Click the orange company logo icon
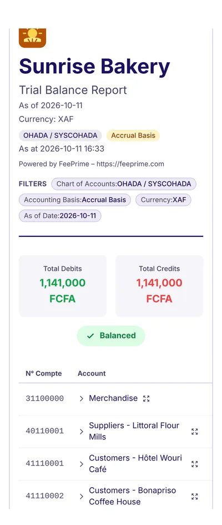Image resolution: width=222 pixels, height=525 pixels. (x=32, y=38)
